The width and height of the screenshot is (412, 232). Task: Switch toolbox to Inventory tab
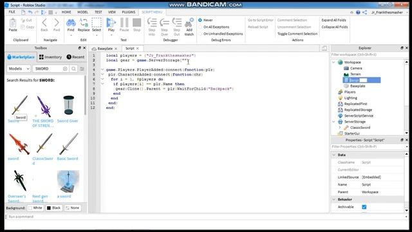[x=50, y=57]
